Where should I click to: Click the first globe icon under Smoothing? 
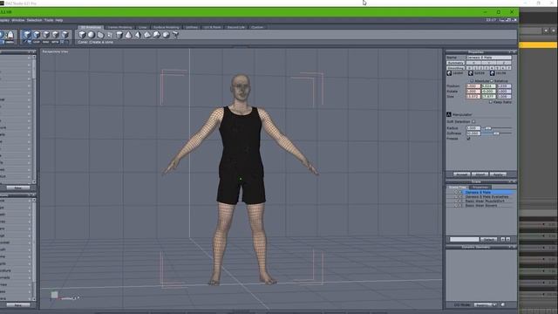449,73
